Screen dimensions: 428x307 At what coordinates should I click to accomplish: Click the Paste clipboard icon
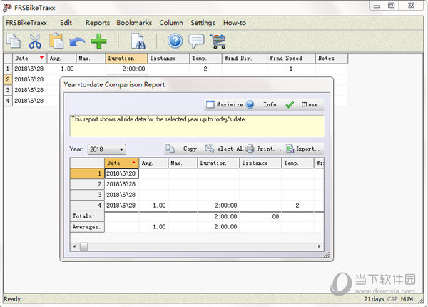(x=56, y=41)
